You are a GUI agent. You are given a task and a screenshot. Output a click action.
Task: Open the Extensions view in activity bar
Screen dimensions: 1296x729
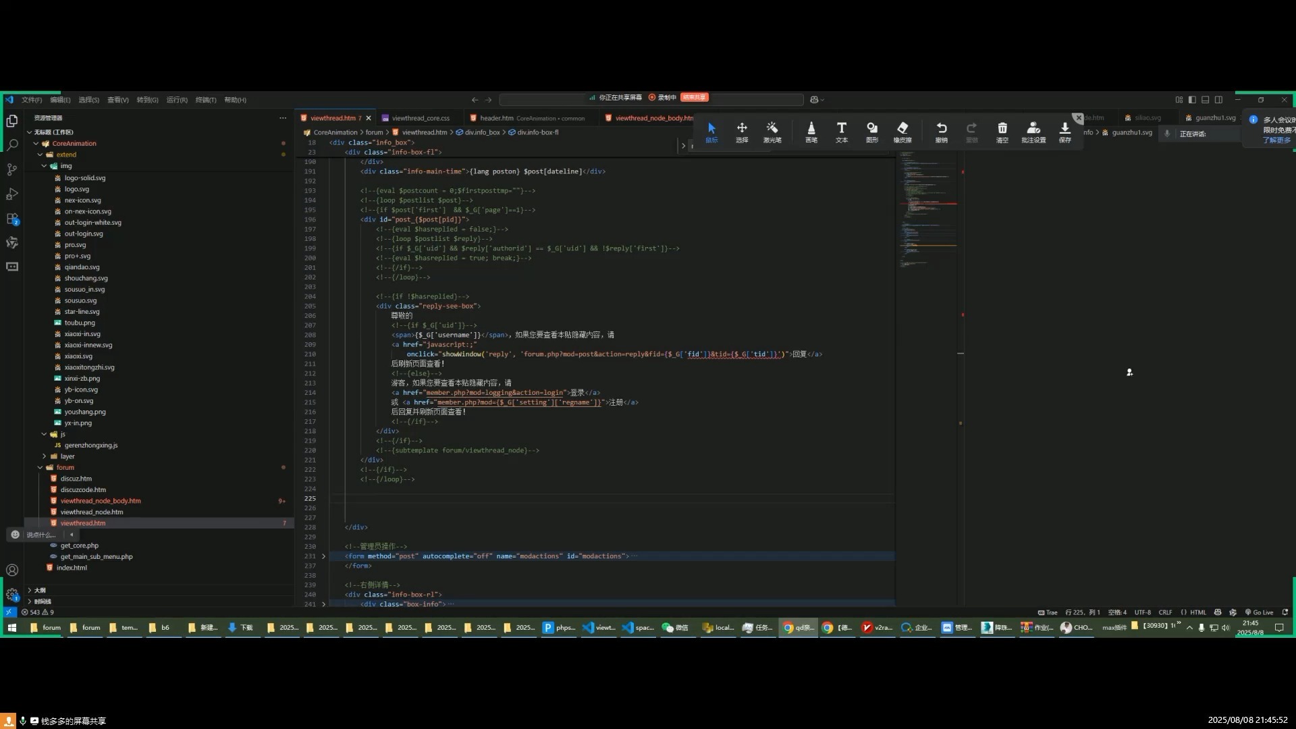pyautogui.click(x=12, y=219)
